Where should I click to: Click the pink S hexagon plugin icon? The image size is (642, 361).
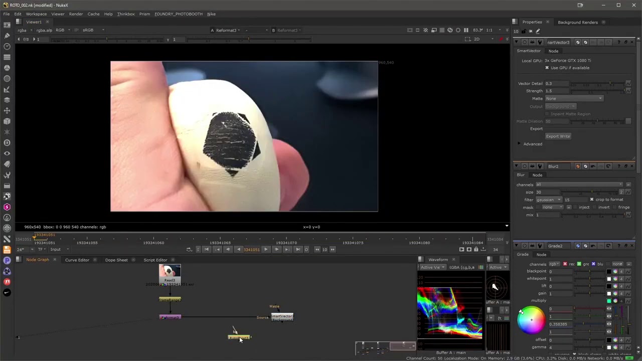(7, 207)
